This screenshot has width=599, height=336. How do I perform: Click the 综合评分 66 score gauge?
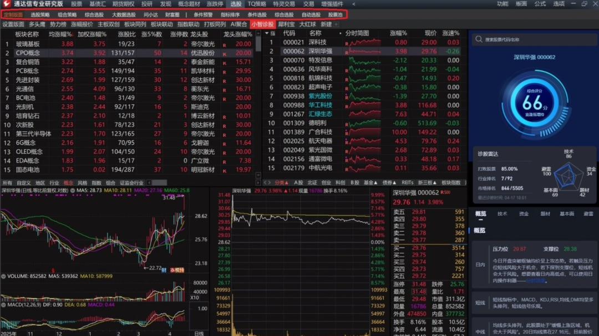[x=532, y=103]
